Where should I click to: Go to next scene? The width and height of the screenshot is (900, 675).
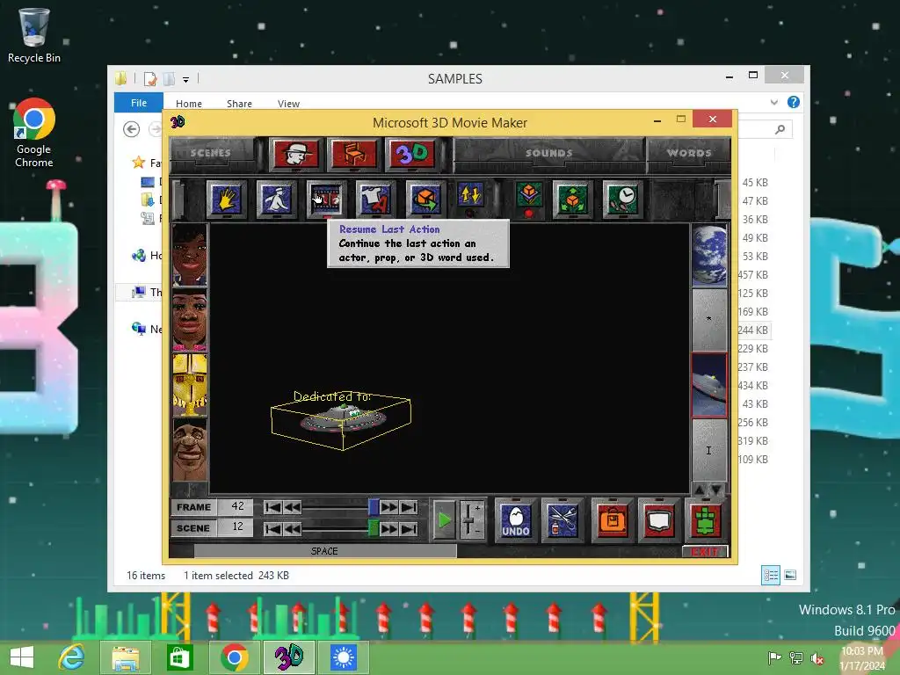pos(388,528)
